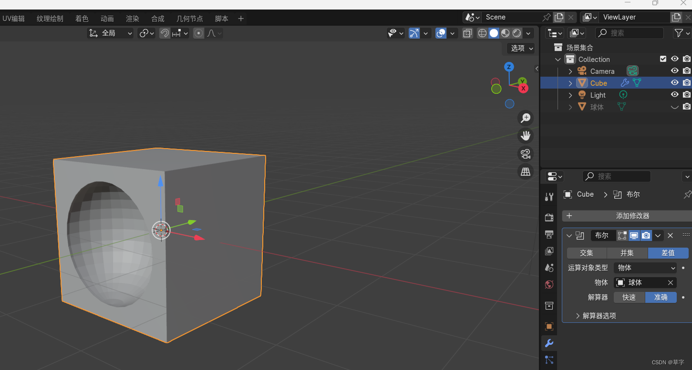Switch perspective/orthographic with the grid icon
This screenshot has height=370, width=692.
[526, 172]
